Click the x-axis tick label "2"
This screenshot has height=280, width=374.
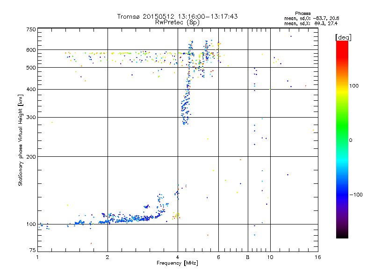pyautogui.click(x=108, y=257)
